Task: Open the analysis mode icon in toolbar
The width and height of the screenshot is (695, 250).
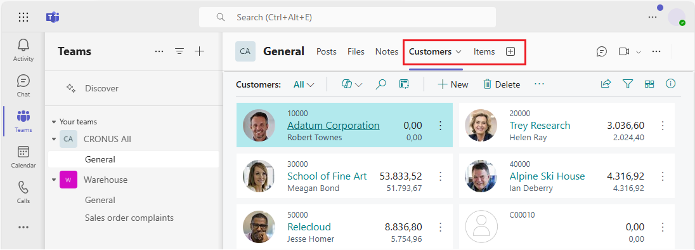Action: coord(404,84)
